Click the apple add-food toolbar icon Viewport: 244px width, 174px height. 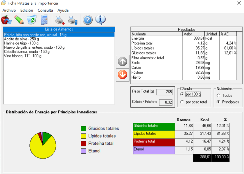click(6, 20)
